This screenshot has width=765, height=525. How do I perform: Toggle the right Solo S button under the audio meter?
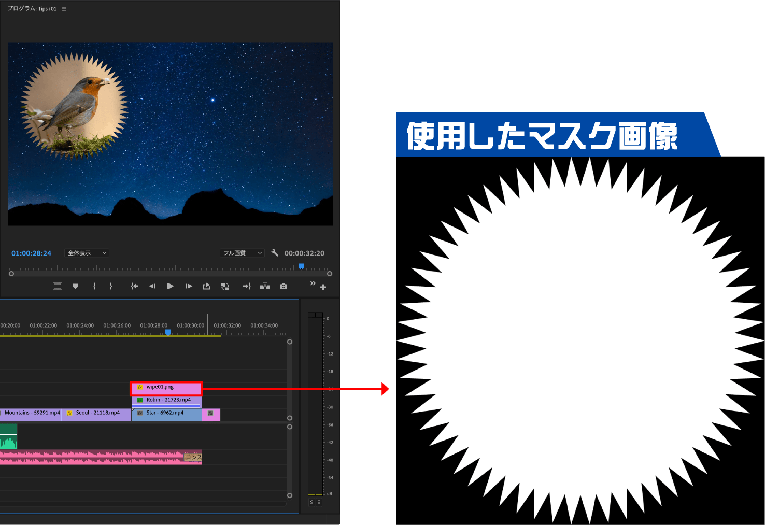pos(319,502)
